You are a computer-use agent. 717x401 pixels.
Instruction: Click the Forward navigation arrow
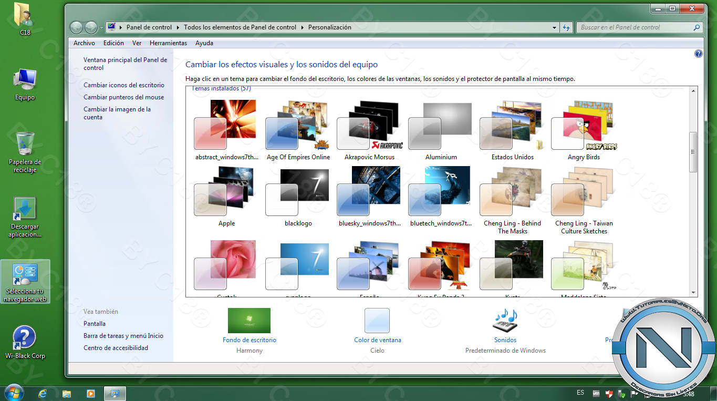point(91,27)
